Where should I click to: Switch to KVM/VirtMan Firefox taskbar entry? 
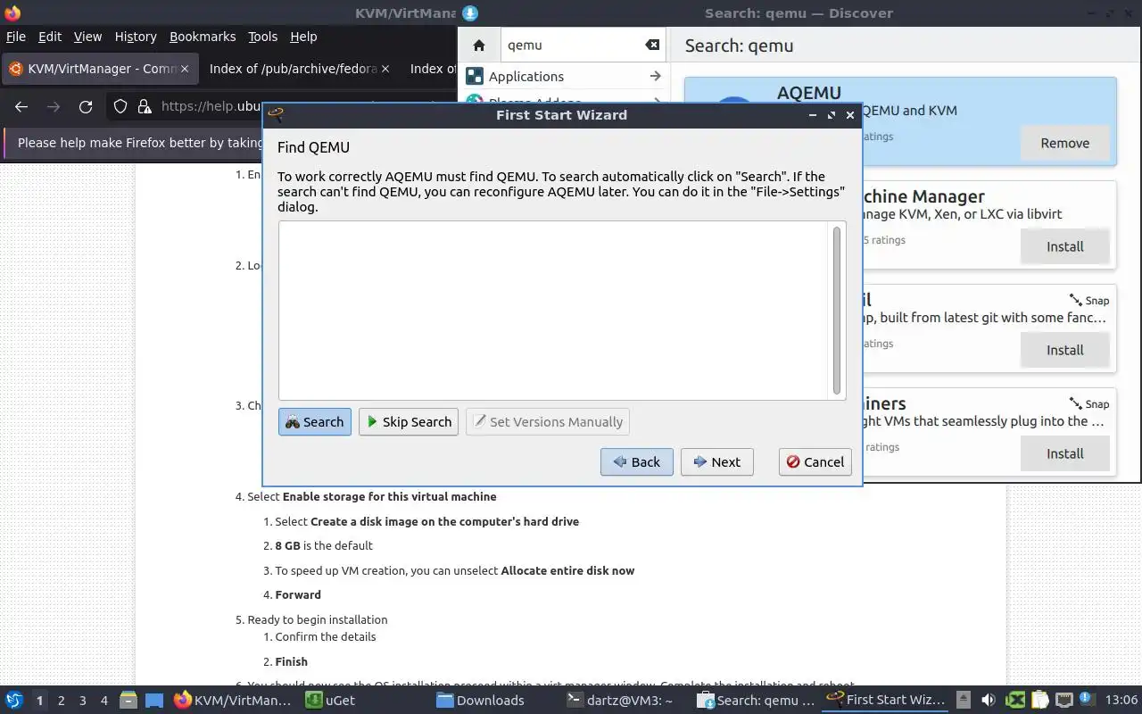pyautogui.click(x=234, y=701)
